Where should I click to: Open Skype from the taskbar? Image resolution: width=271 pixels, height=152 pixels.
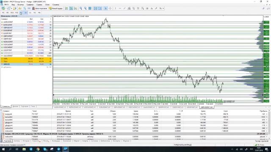tap(45, 149)
